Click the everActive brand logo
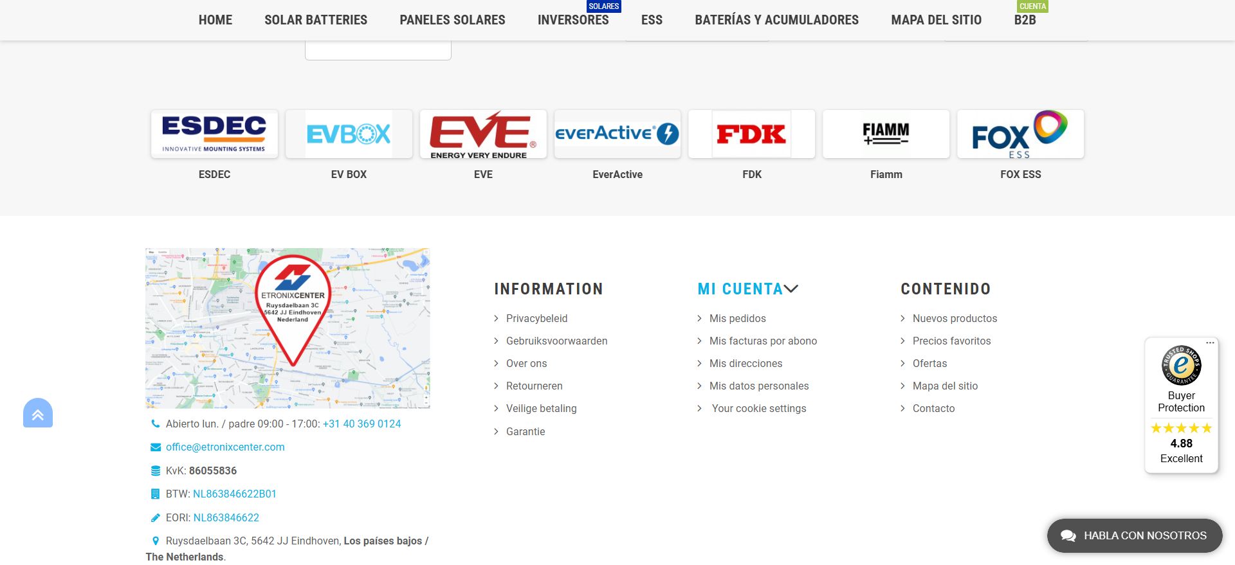The width and height of the screenshot is (1235, 565). [617, 134]
